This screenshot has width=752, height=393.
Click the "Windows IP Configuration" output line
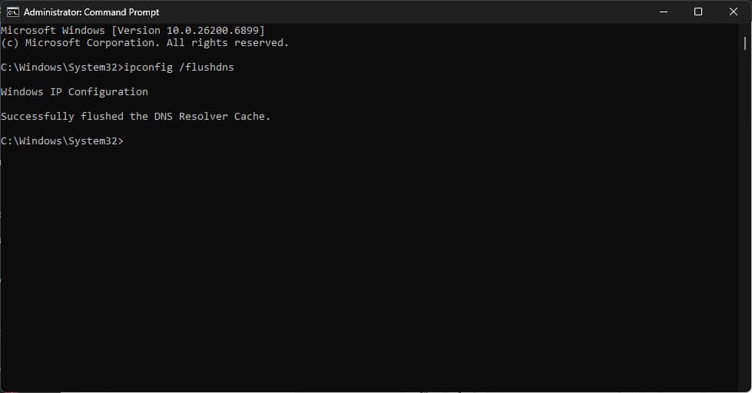click(x=75, y=92)
